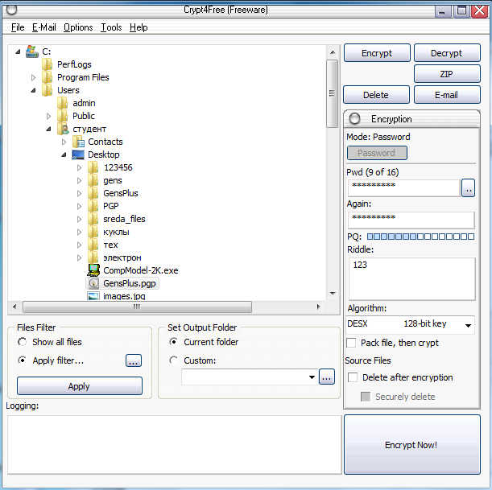Click the Encrypt button

(x=377, y=52)
